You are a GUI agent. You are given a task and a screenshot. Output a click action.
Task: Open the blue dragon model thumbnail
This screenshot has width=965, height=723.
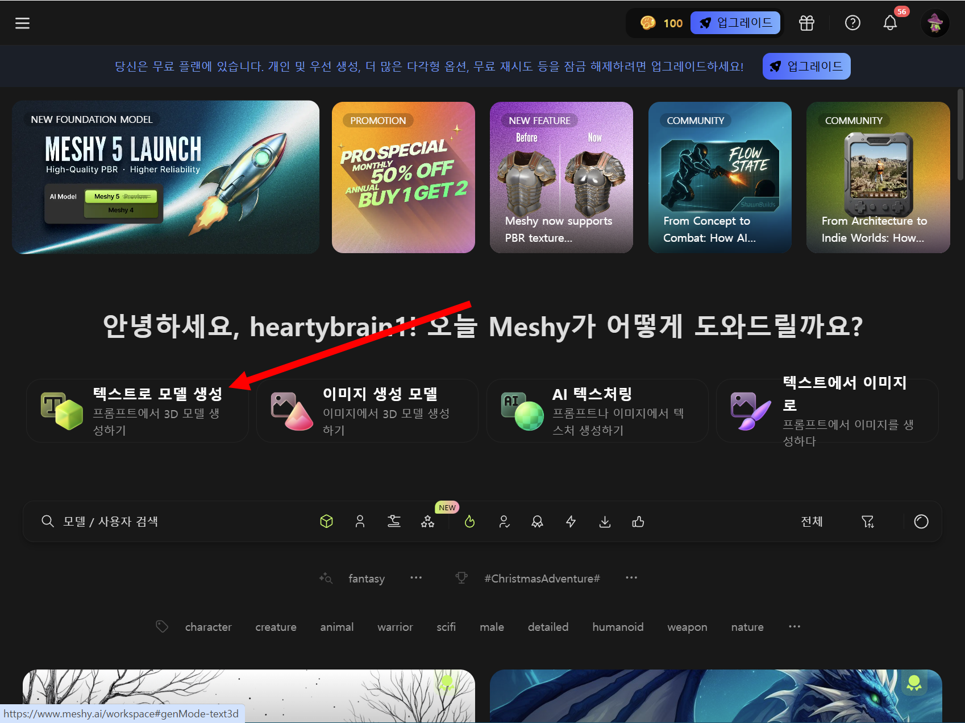pos(716,696)
